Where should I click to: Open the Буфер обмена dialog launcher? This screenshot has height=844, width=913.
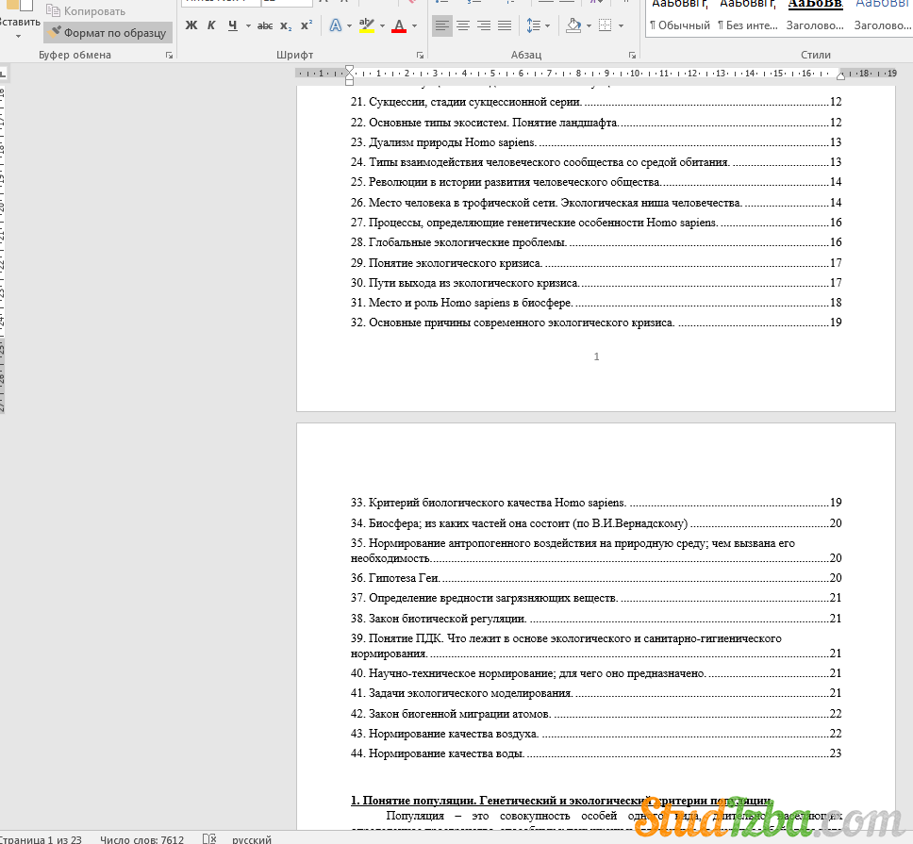(169, 56)
